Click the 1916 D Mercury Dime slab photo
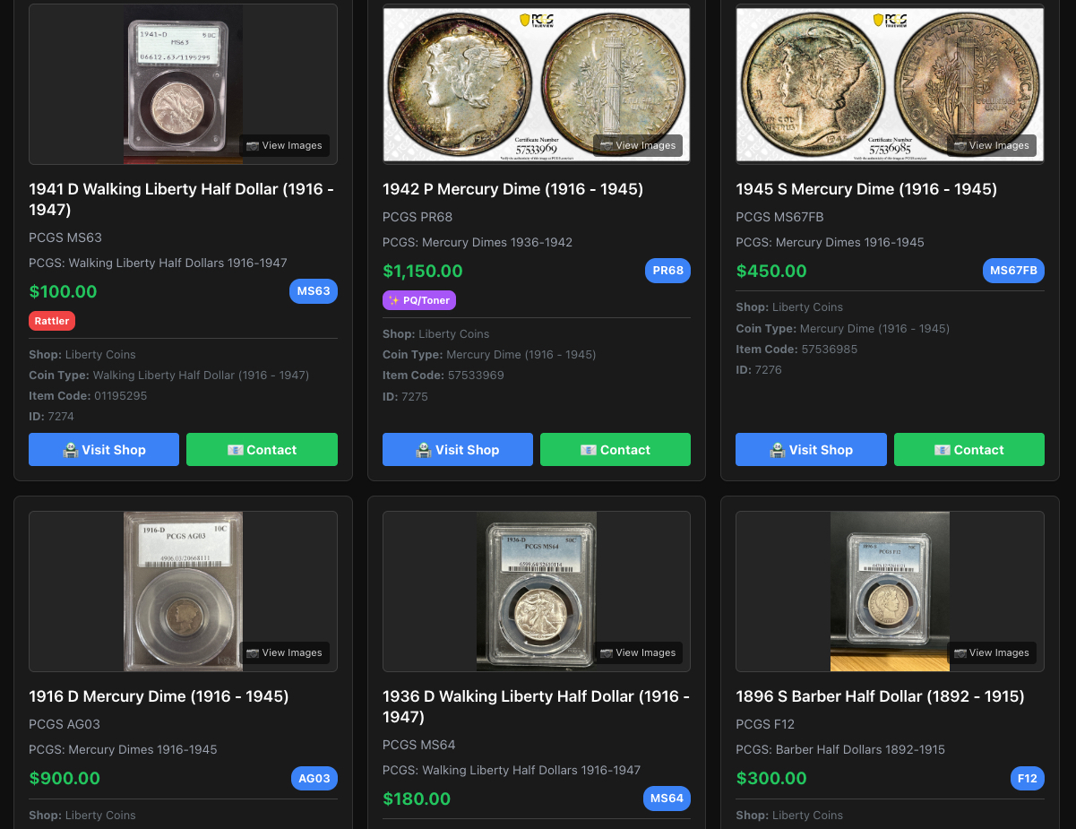 point(182,591)
